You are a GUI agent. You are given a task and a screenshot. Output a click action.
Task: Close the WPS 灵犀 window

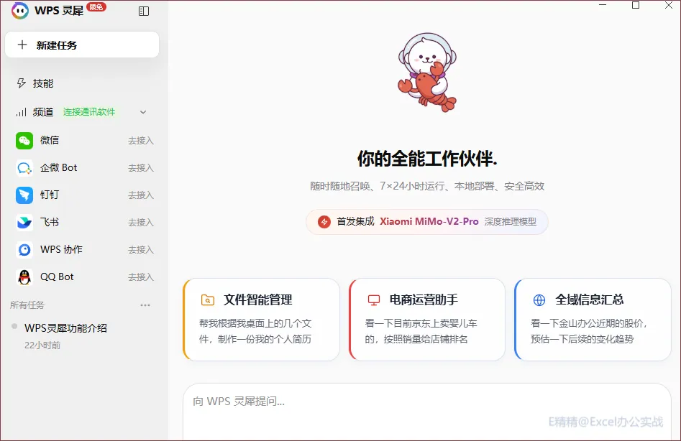[669, 5]
